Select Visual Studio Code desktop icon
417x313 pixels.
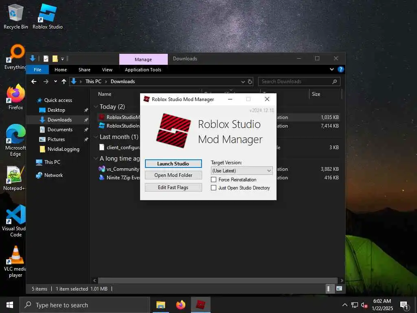15,221
